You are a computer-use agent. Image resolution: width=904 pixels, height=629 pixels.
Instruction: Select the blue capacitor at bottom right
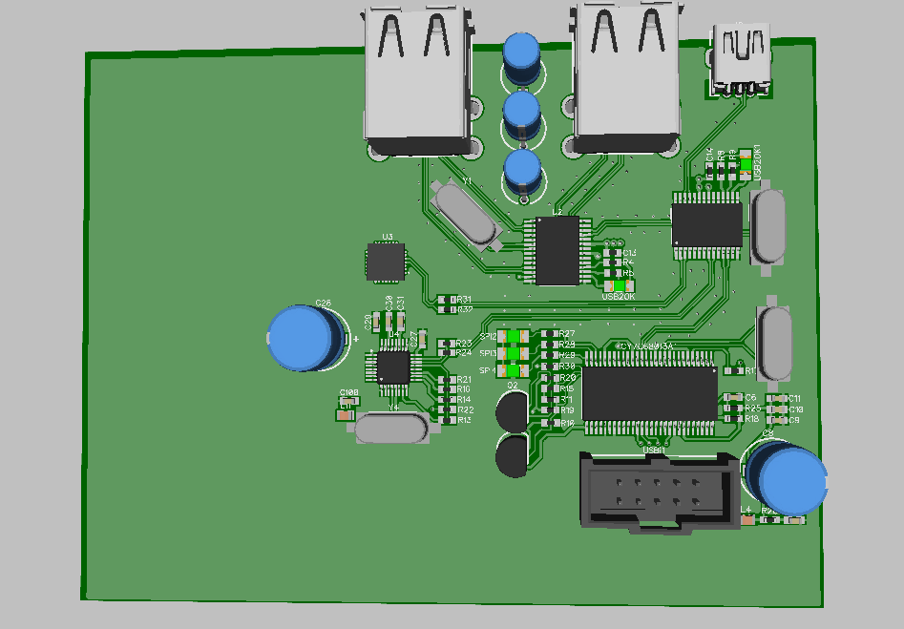tap(789, 480)
